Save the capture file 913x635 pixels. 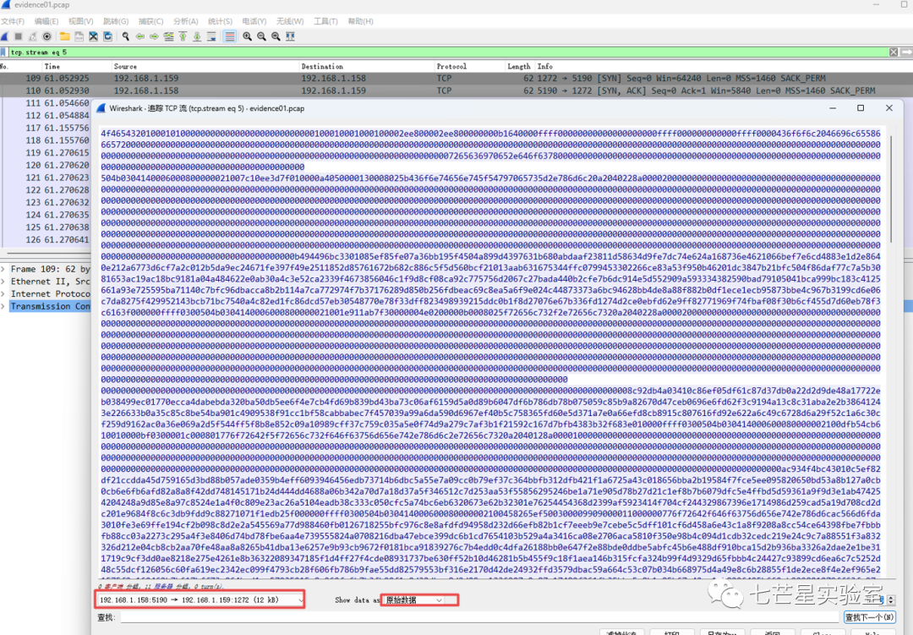point(79,36)
